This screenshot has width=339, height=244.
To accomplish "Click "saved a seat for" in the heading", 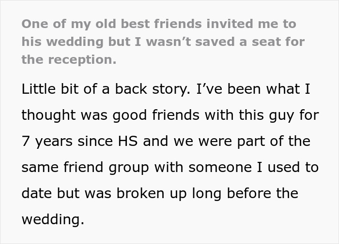I will tap(250, 42).
